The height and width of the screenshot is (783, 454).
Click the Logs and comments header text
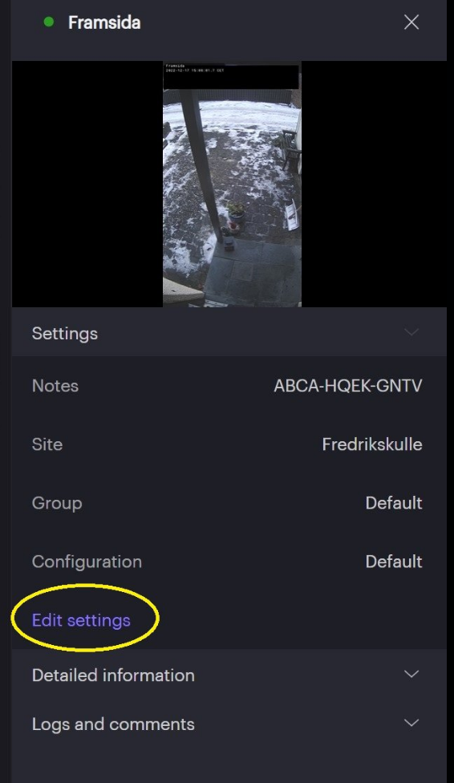tap(113, 724)
